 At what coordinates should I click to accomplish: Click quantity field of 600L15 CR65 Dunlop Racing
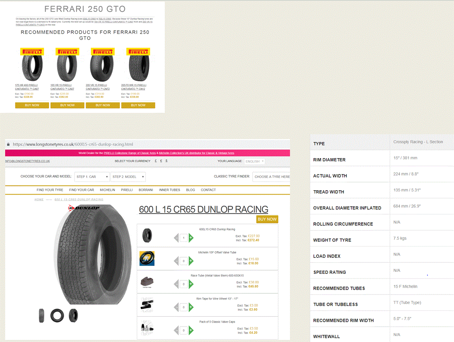[183, 238]
